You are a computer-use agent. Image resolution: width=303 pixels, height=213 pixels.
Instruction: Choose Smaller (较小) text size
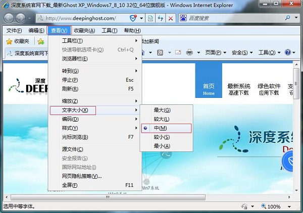(166, 137)
